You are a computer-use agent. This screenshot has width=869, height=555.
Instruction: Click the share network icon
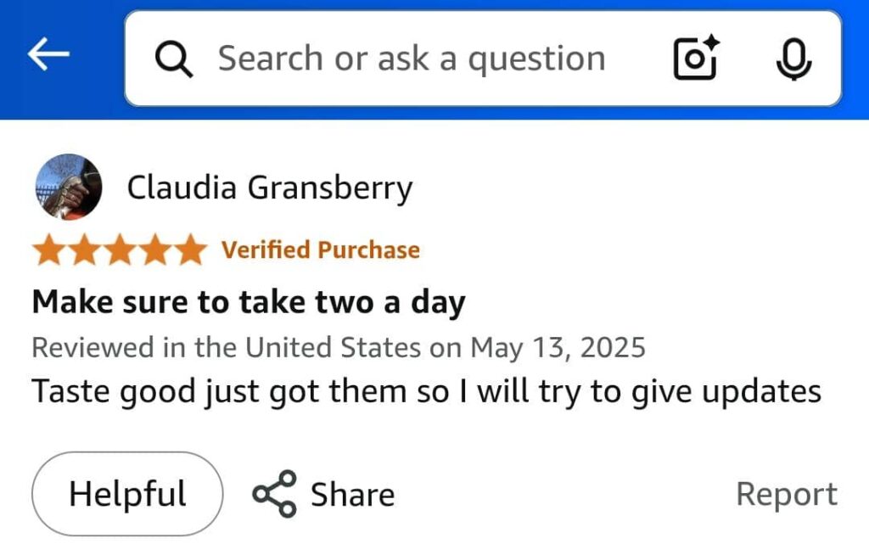[274, 494]
